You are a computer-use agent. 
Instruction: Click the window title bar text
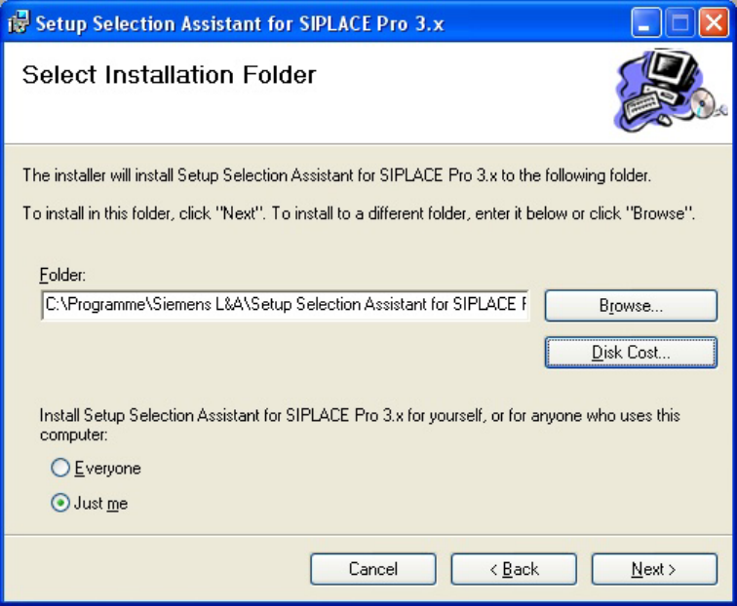tap(240, 23)
